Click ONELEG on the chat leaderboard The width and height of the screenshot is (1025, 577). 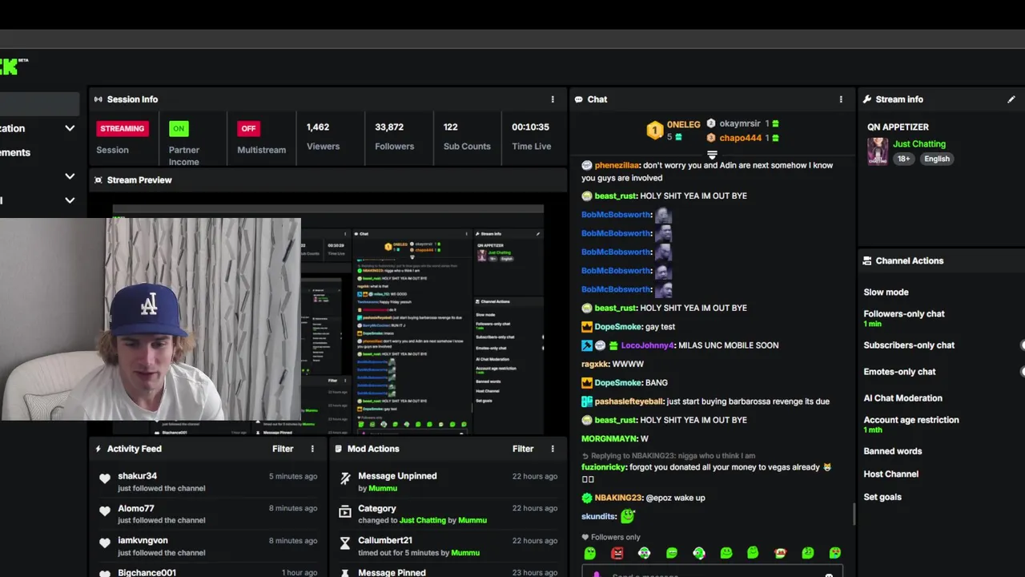point(683,124)
